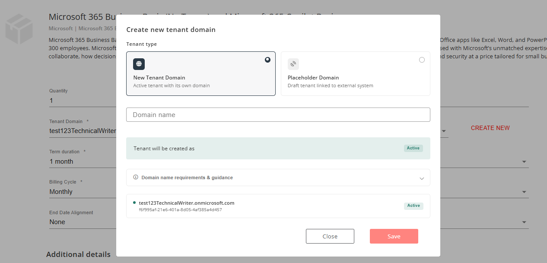
Task: Select the Placeholder Domain radio button
Action: (x=422, y=60)
